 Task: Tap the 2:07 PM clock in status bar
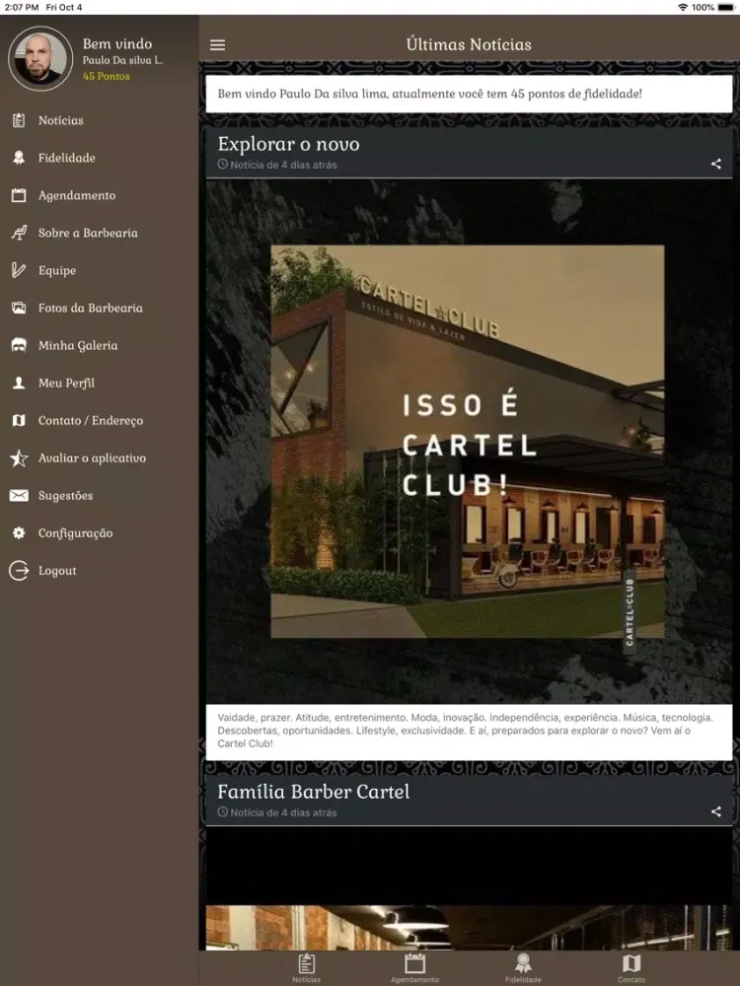22,8
